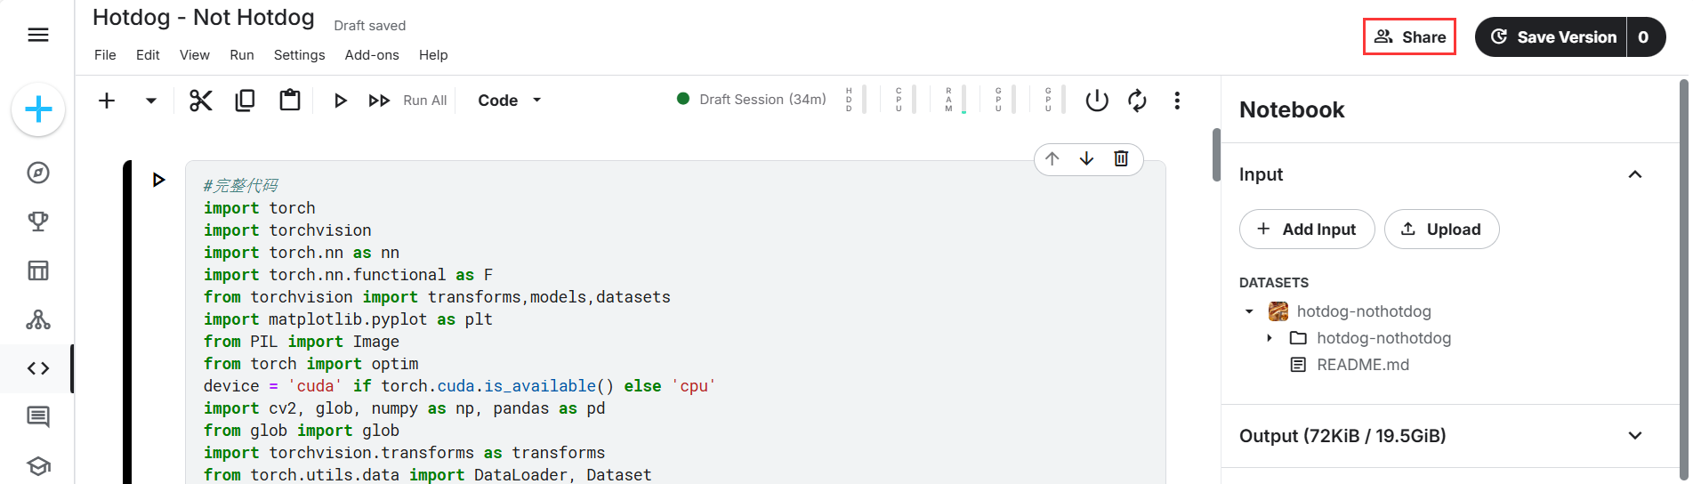Click Run All cells
Viewport: 1693px width, 484px height.
pos(408,101)
